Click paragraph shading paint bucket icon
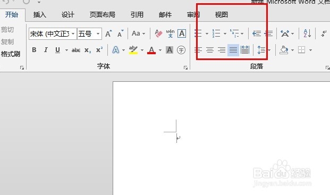The width and height of the screenshot is (330, 195). tap(284, 50)
